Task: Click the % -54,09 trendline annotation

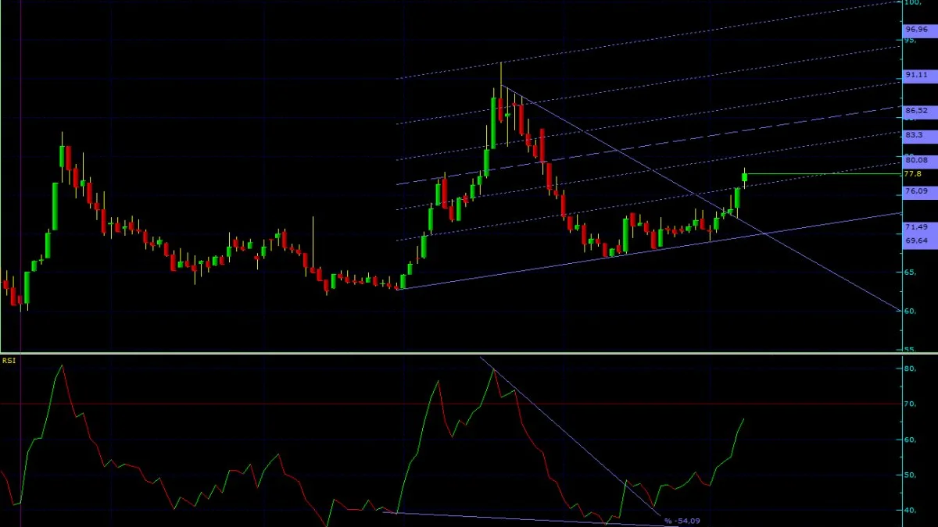Action: pos(682,521)
